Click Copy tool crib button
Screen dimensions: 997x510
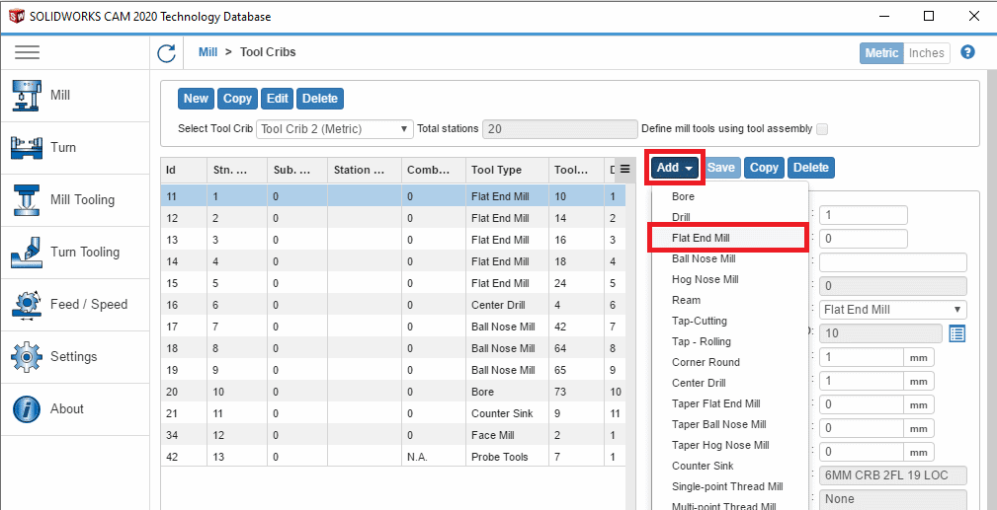click(x=237, y=99)
